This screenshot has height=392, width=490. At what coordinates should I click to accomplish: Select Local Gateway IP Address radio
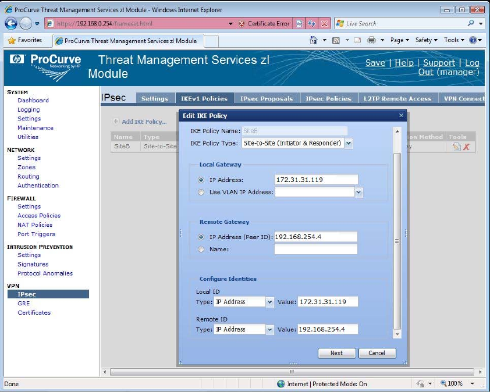pos(201,180)
